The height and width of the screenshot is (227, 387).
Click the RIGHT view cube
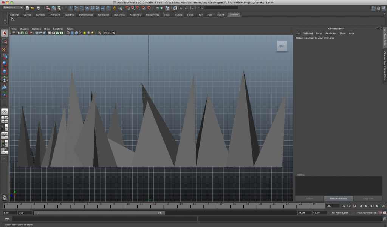[282, 46]
